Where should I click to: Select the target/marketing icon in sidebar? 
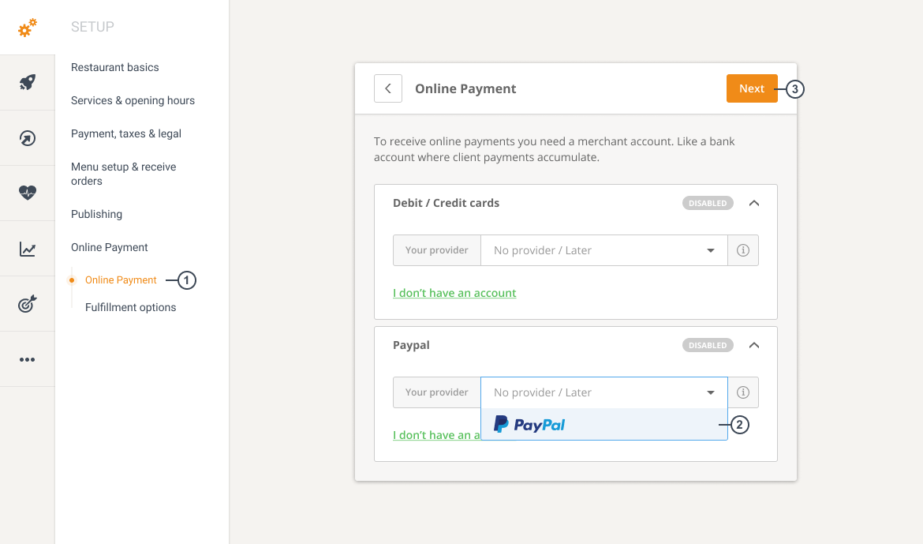tap(26, 303)
